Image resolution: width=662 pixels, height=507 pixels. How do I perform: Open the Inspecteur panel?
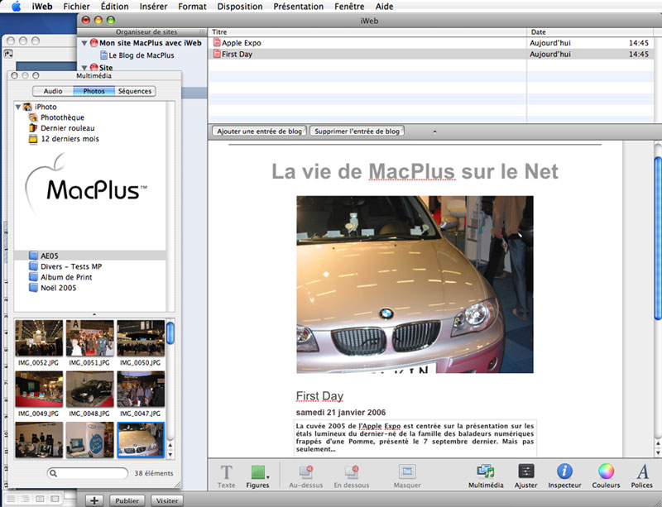(x=564, y=476)
